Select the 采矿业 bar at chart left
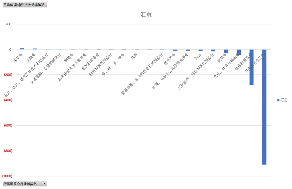Image resolution: width=292 pixels, height=189 pixels. [x=22, y=49]
